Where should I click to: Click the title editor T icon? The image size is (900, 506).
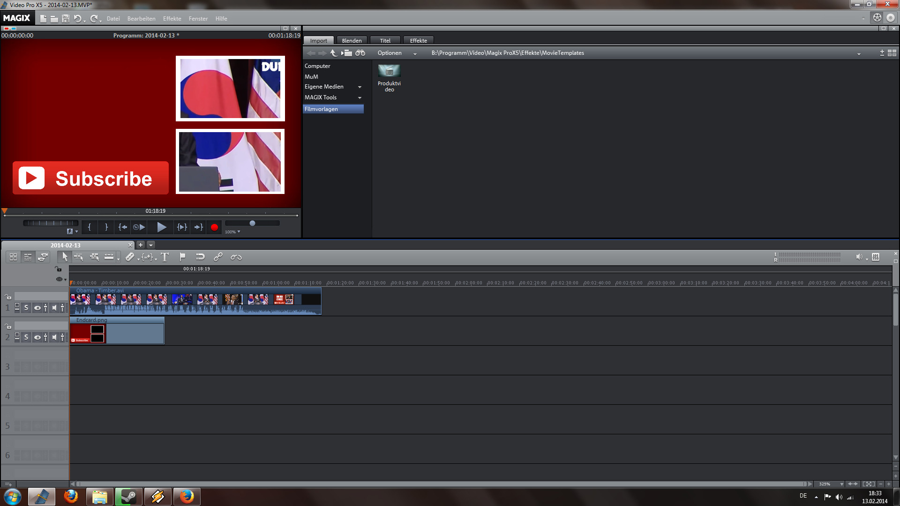pos(165,257)
